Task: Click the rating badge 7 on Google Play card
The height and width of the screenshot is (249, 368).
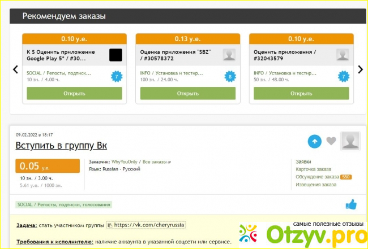Action: click(x=117, y=76)
